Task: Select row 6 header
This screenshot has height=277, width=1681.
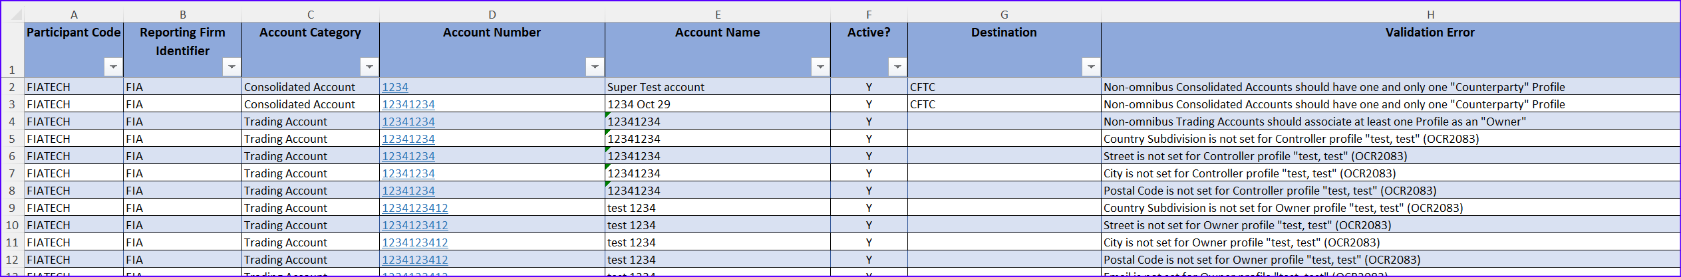Action: [x=12, y=156]
